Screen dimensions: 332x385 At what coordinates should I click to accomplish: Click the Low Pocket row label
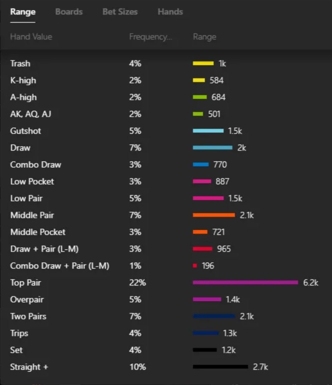[x=32, y=181]
